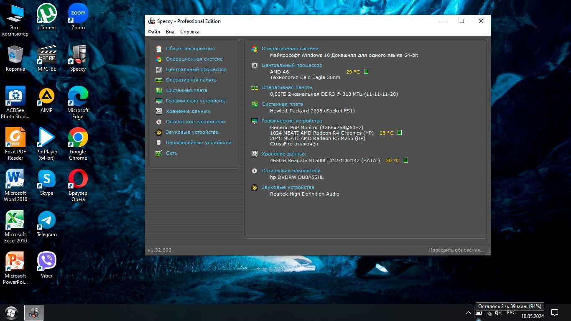
Task: Open the notification center icon
Action: pyautogui.click(x=555, y=313)
